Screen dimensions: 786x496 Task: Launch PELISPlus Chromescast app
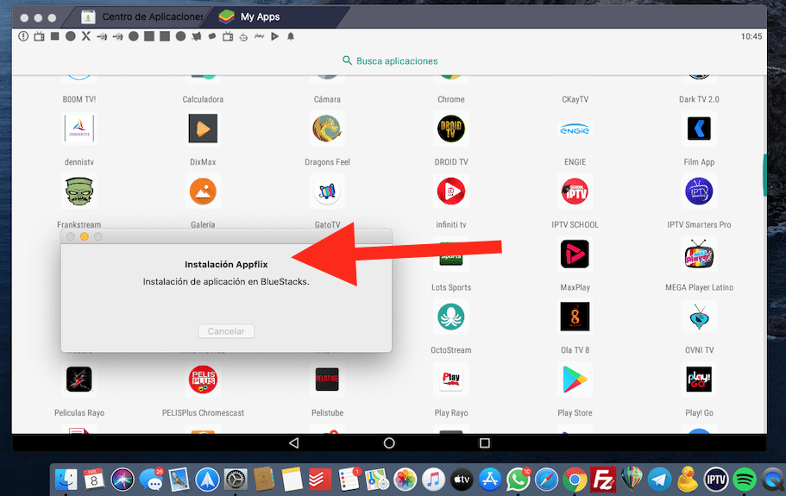203,380
